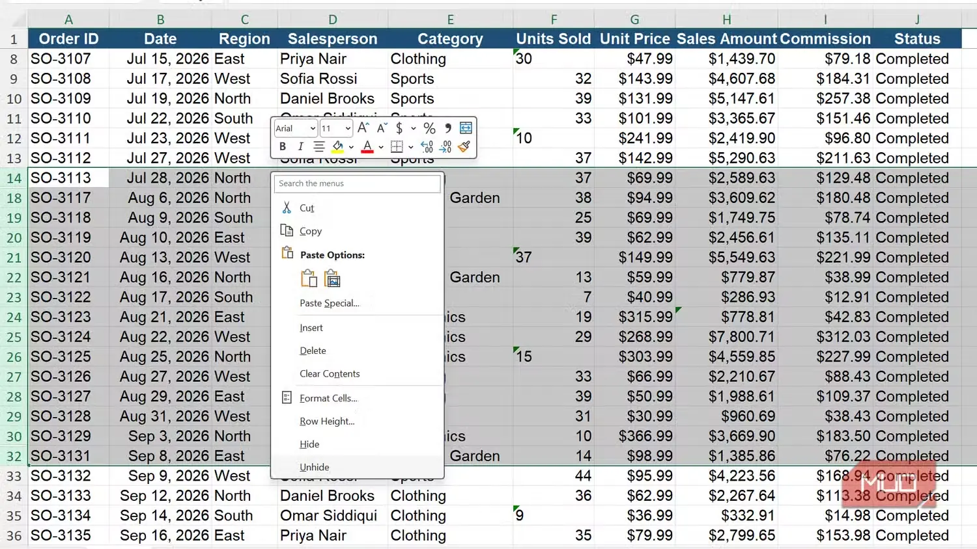Viewport: 977px width, 549px height.
Task: Choose Insert from the context menu
Action: pos(357,328)
